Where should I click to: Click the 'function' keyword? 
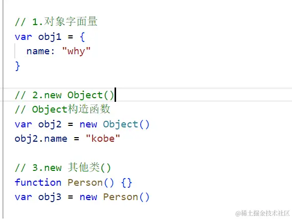(38, 182)
